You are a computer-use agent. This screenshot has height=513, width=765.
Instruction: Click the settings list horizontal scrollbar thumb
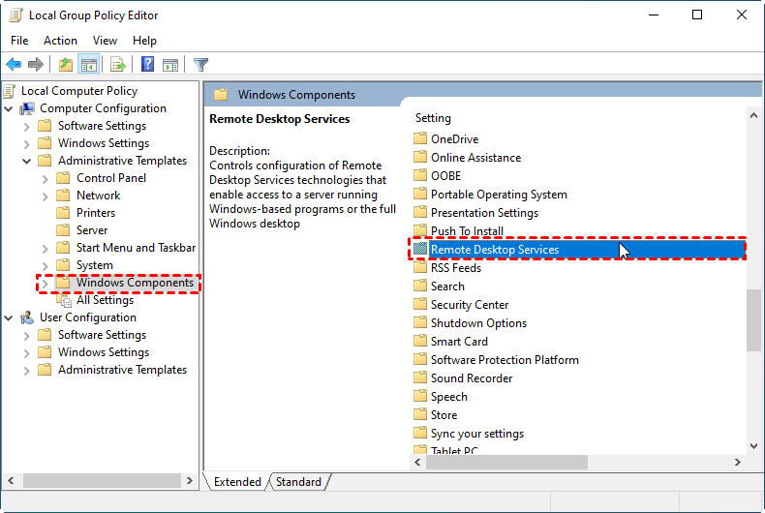(506, 462)
